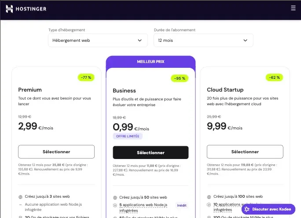
Task: Click the Durée de l'abonnement label
Action: pyautogui.click(x=175, y=30)
